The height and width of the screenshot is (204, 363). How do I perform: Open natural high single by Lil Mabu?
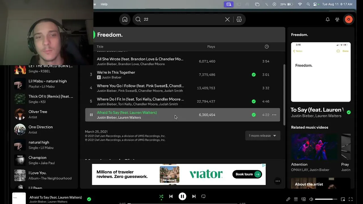[44, 145]
